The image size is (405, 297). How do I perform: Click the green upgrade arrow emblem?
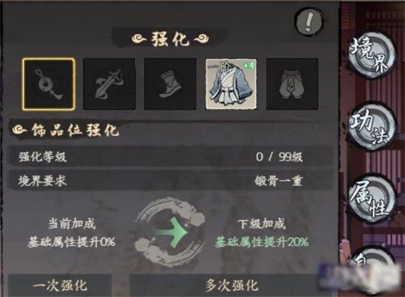coord(171,232)
